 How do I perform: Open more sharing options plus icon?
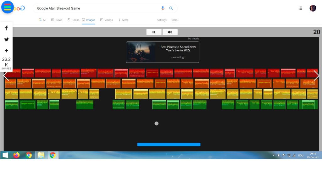[x=6, y=51]
